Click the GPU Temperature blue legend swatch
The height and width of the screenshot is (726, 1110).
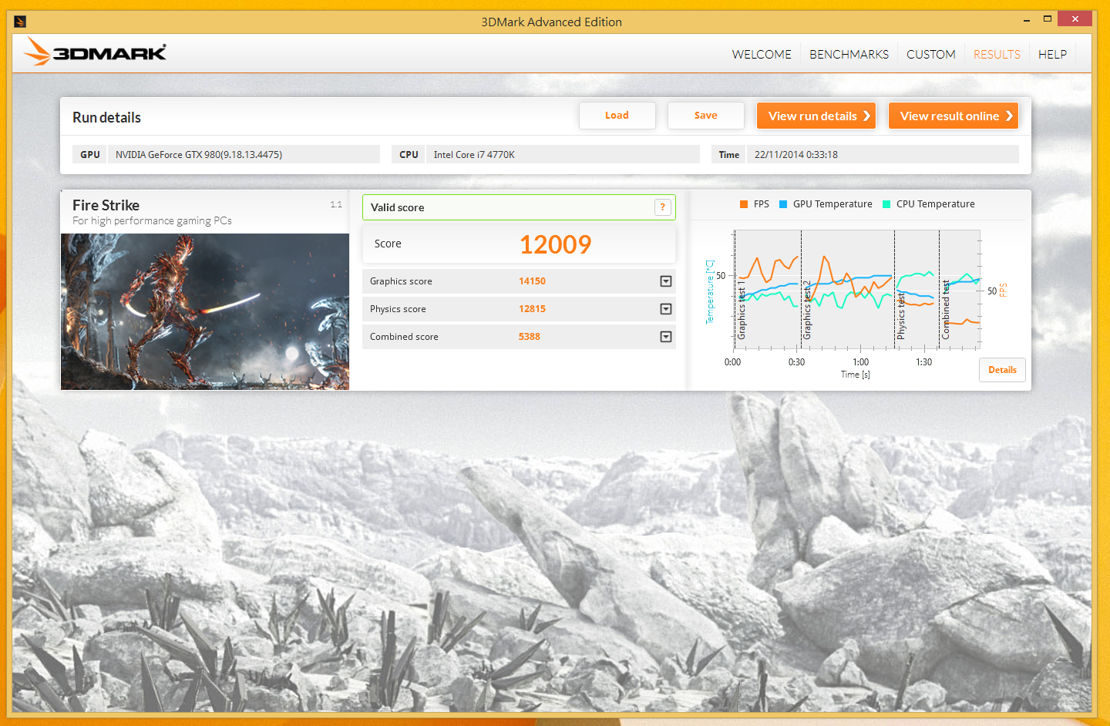[783, 204]
